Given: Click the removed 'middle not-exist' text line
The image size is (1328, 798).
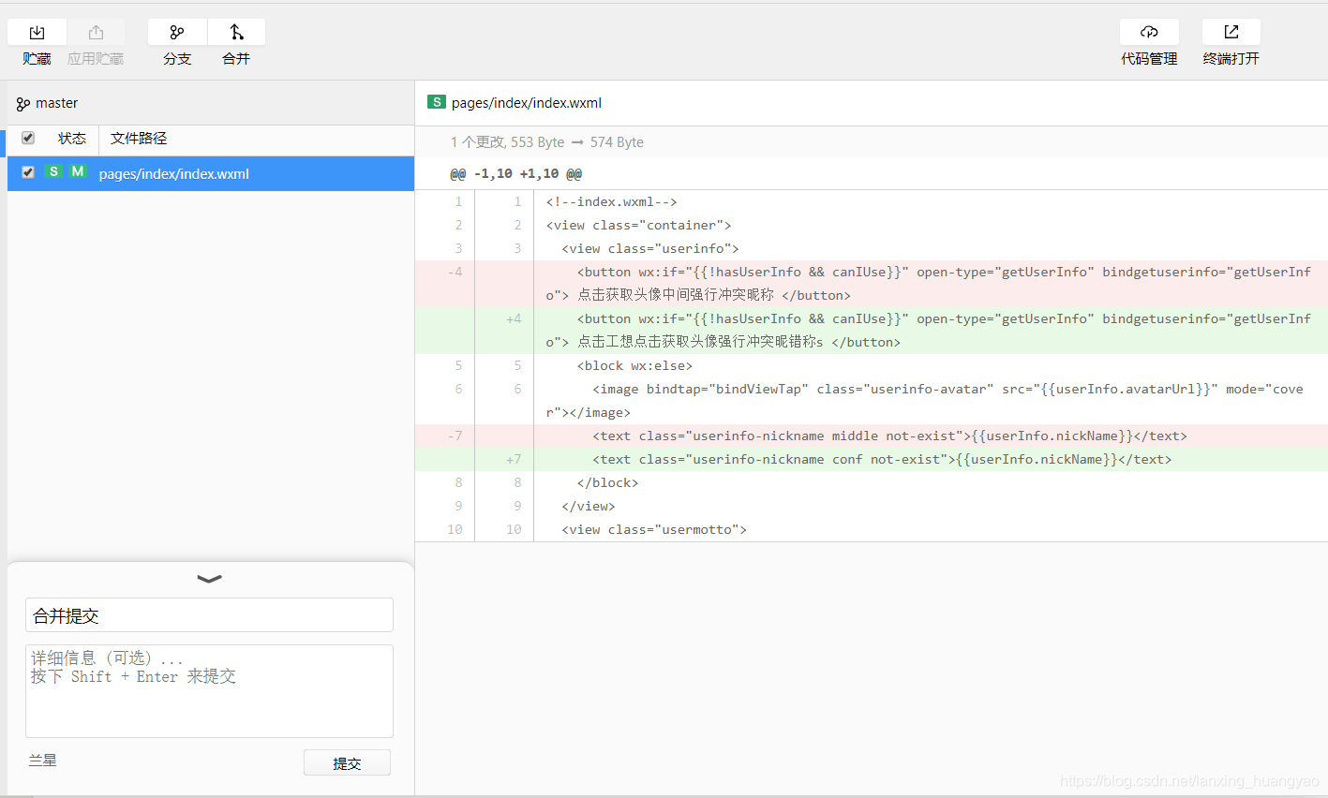Looking at the screenshot, I should coord(890,436).
